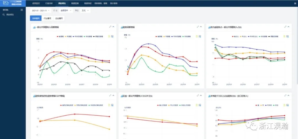Save 区级一般公共预算收入与GDP之比 chart as image
The width and height of the screenshot is (298, 139).
[x=200, y=105]
